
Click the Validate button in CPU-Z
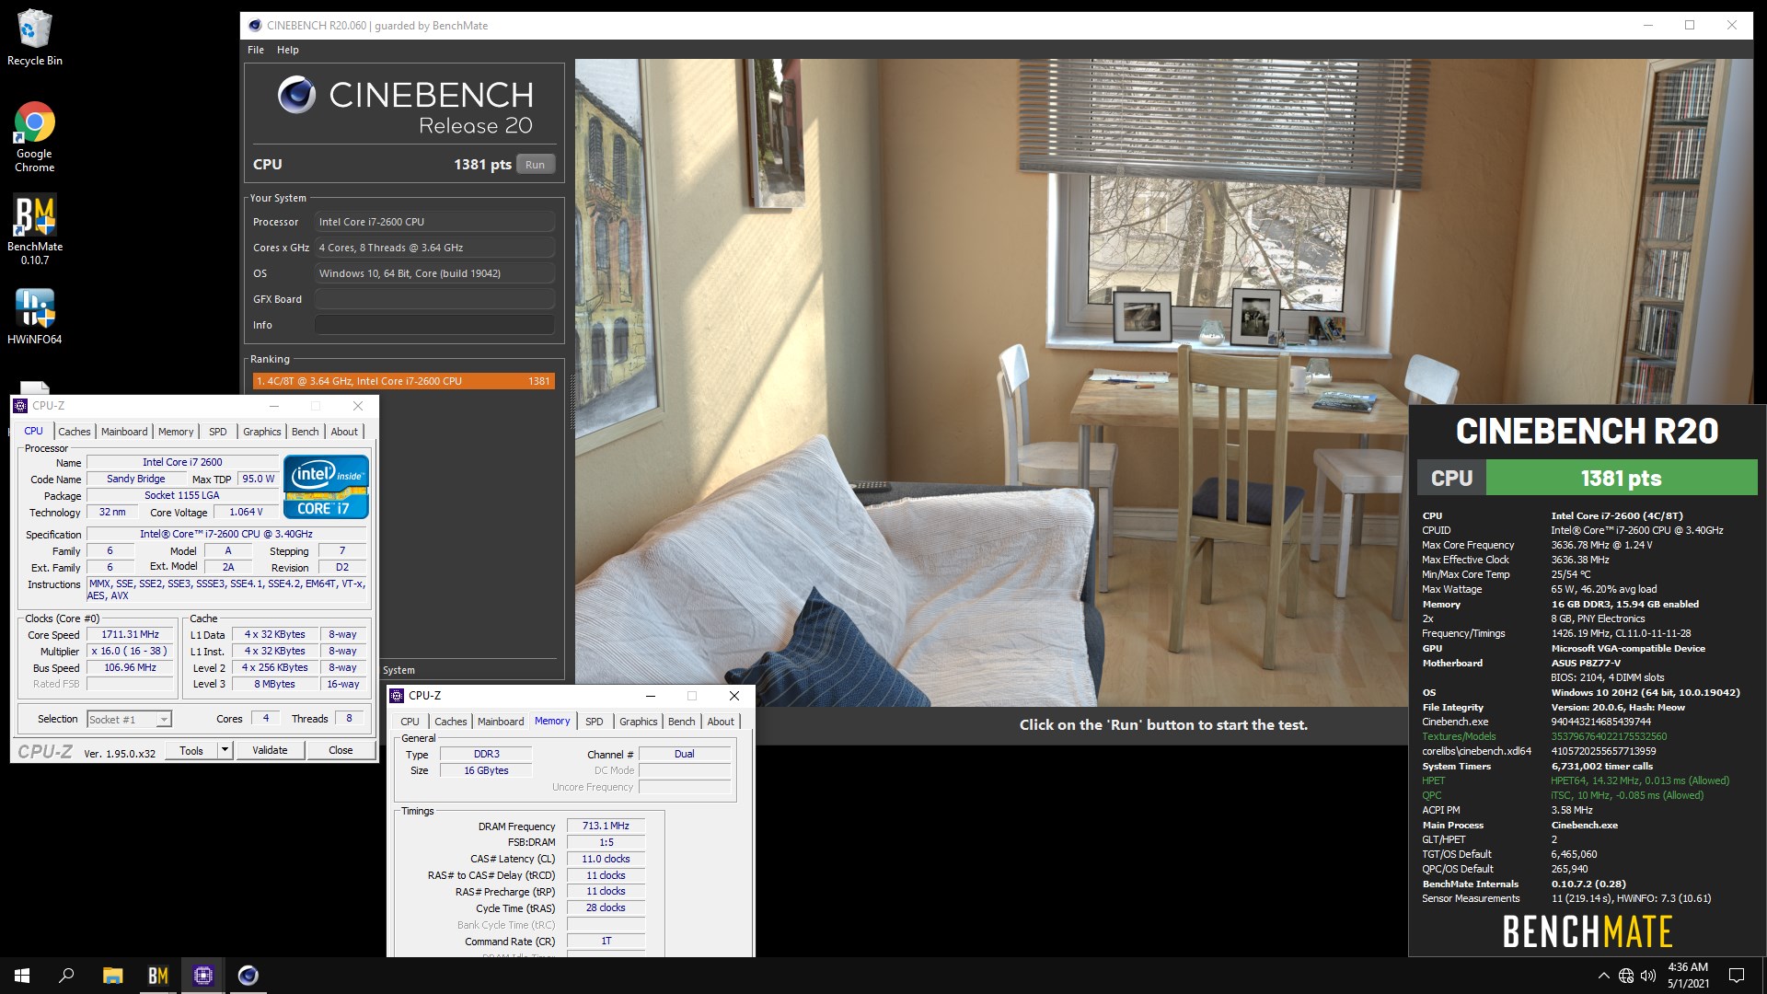[270, 750]
